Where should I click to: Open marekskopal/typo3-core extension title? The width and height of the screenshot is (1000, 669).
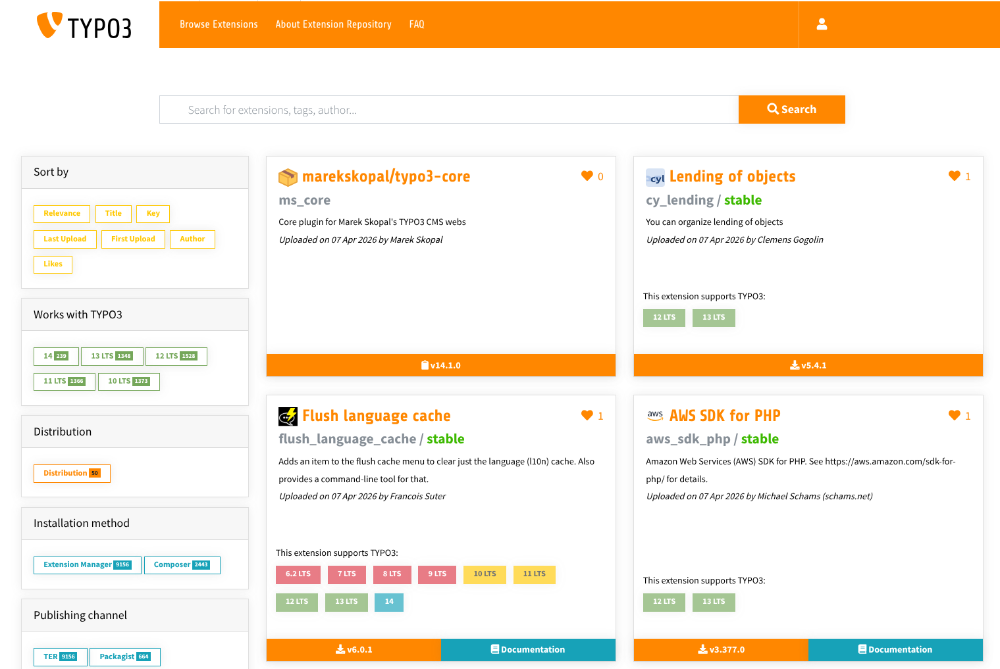pos(386,176)
